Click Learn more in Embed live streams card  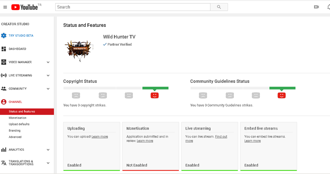(252, 141)
